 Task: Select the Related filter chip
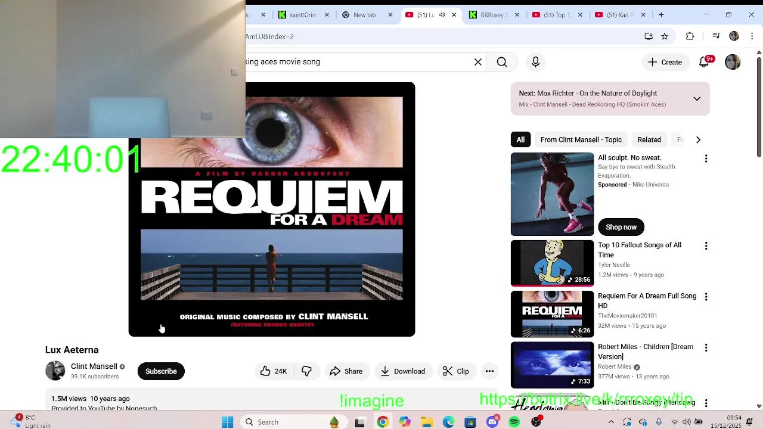pos(649,139)
